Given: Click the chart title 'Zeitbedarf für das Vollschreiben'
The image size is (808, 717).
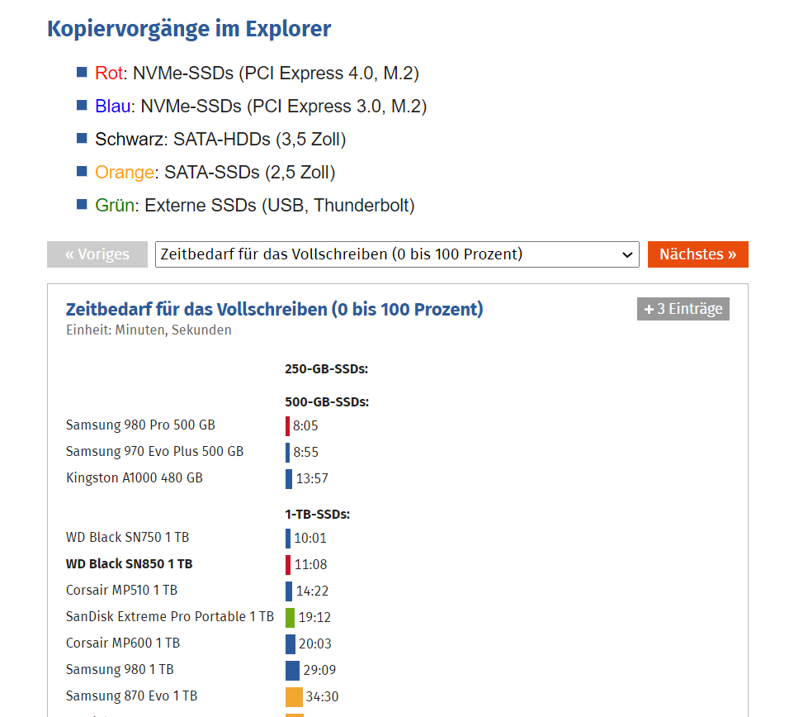Looking at the screenshot, I should point(275,310).
